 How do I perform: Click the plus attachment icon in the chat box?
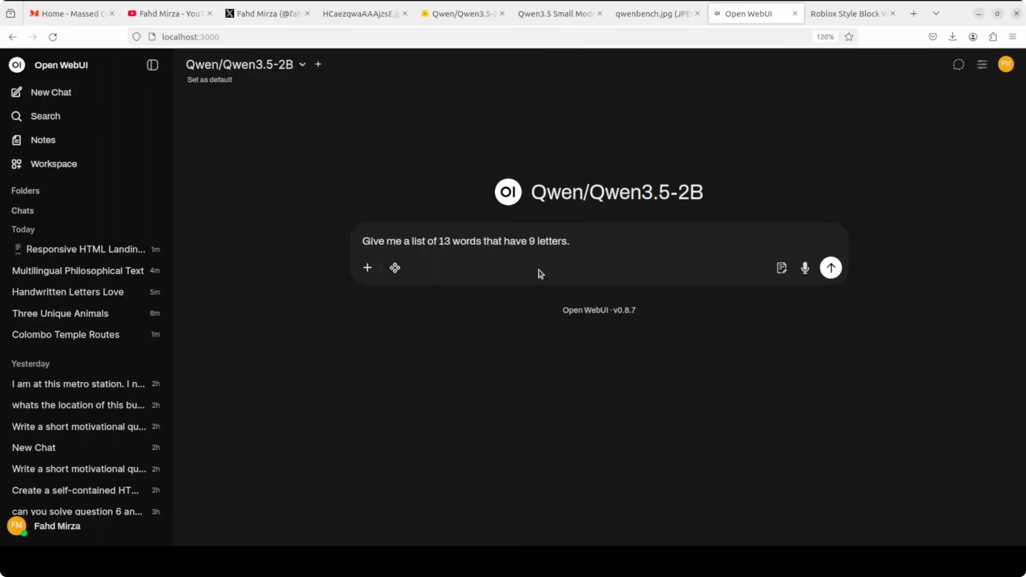click(367, 268)
